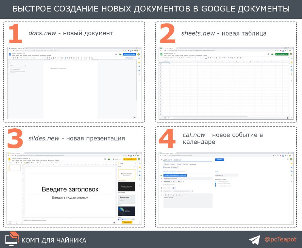Click the Calendar window profile avatar
This screenshot has width=302, height=248.
291,159
